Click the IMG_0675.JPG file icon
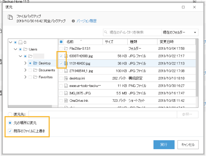The image size is (206, 156). tap(66, 93)
